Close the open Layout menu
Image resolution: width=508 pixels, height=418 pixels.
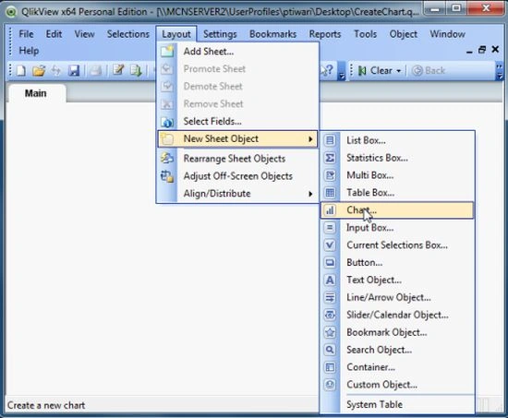[x=176, y=34]
